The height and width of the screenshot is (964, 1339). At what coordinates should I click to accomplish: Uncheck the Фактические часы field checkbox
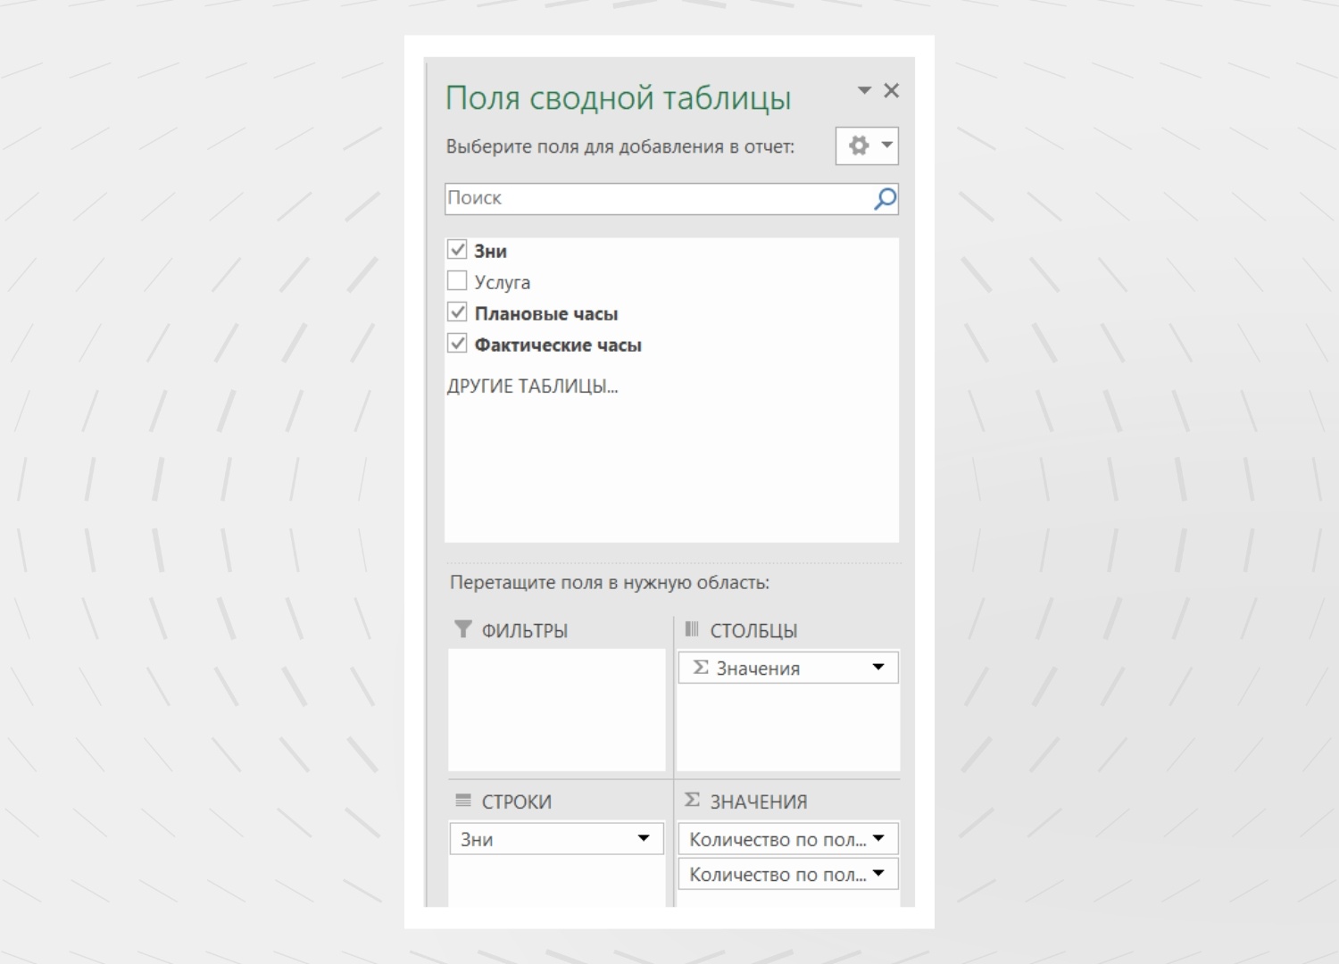click(x=457, y=344)
